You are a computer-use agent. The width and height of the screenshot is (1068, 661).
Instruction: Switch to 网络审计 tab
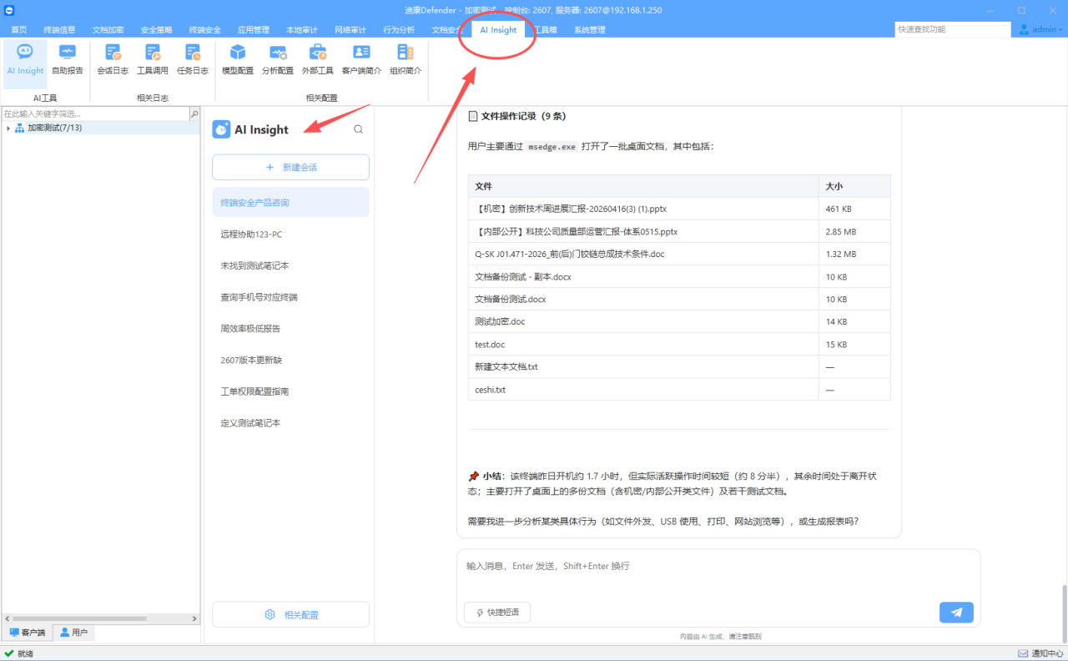click(x=350, y=30)
